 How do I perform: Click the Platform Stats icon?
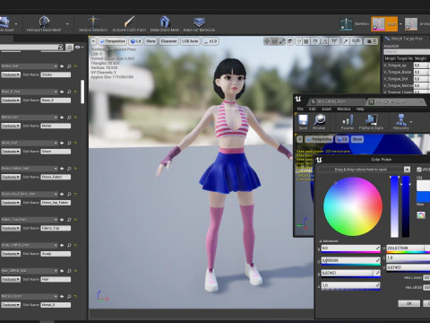(371, 121)
